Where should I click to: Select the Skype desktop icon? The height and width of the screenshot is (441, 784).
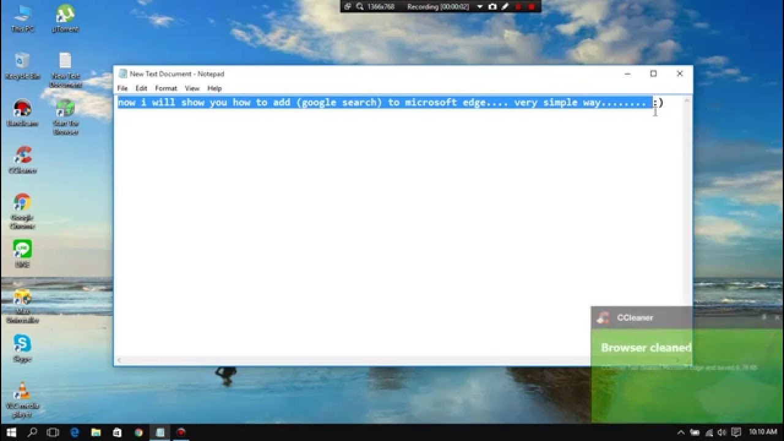click(x=22, y=349)
